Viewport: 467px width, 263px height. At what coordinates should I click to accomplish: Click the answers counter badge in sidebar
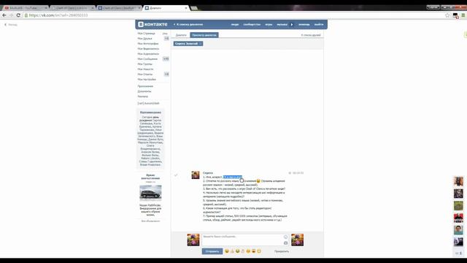(x=166, y=74)
